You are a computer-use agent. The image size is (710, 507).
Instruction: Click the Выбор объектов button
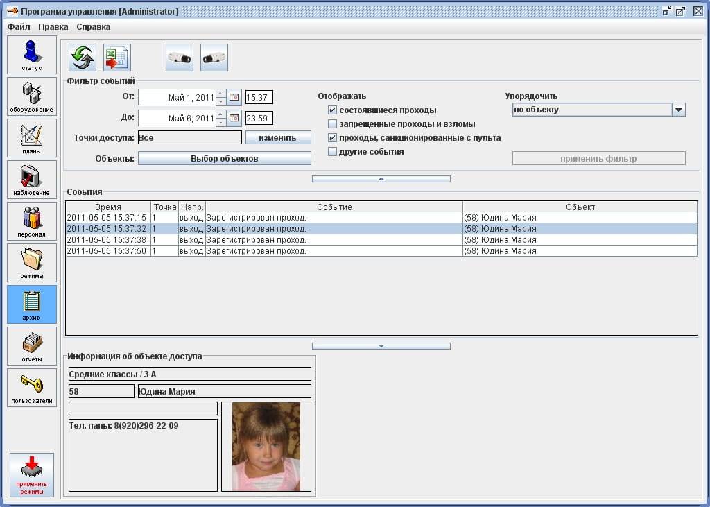click(224, 159)
